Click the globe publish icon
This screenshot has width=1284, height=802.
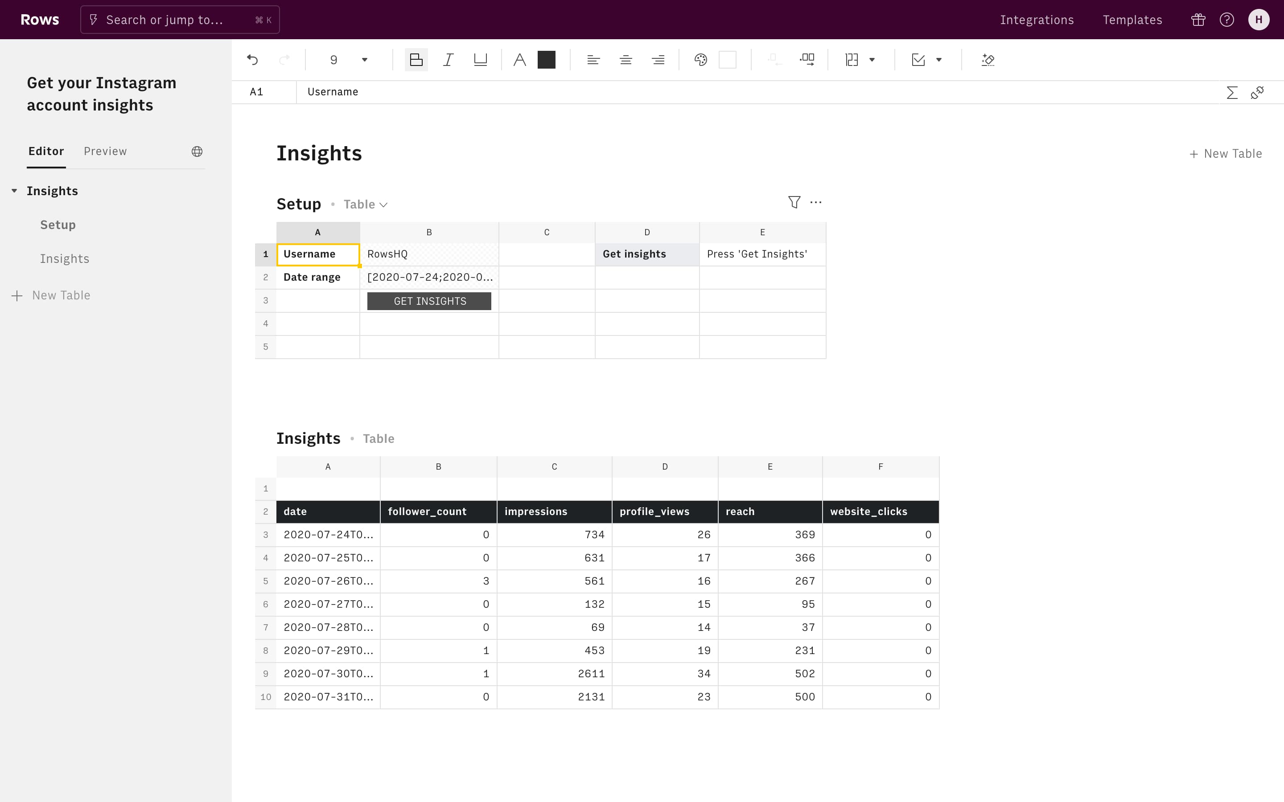(197, 151)
